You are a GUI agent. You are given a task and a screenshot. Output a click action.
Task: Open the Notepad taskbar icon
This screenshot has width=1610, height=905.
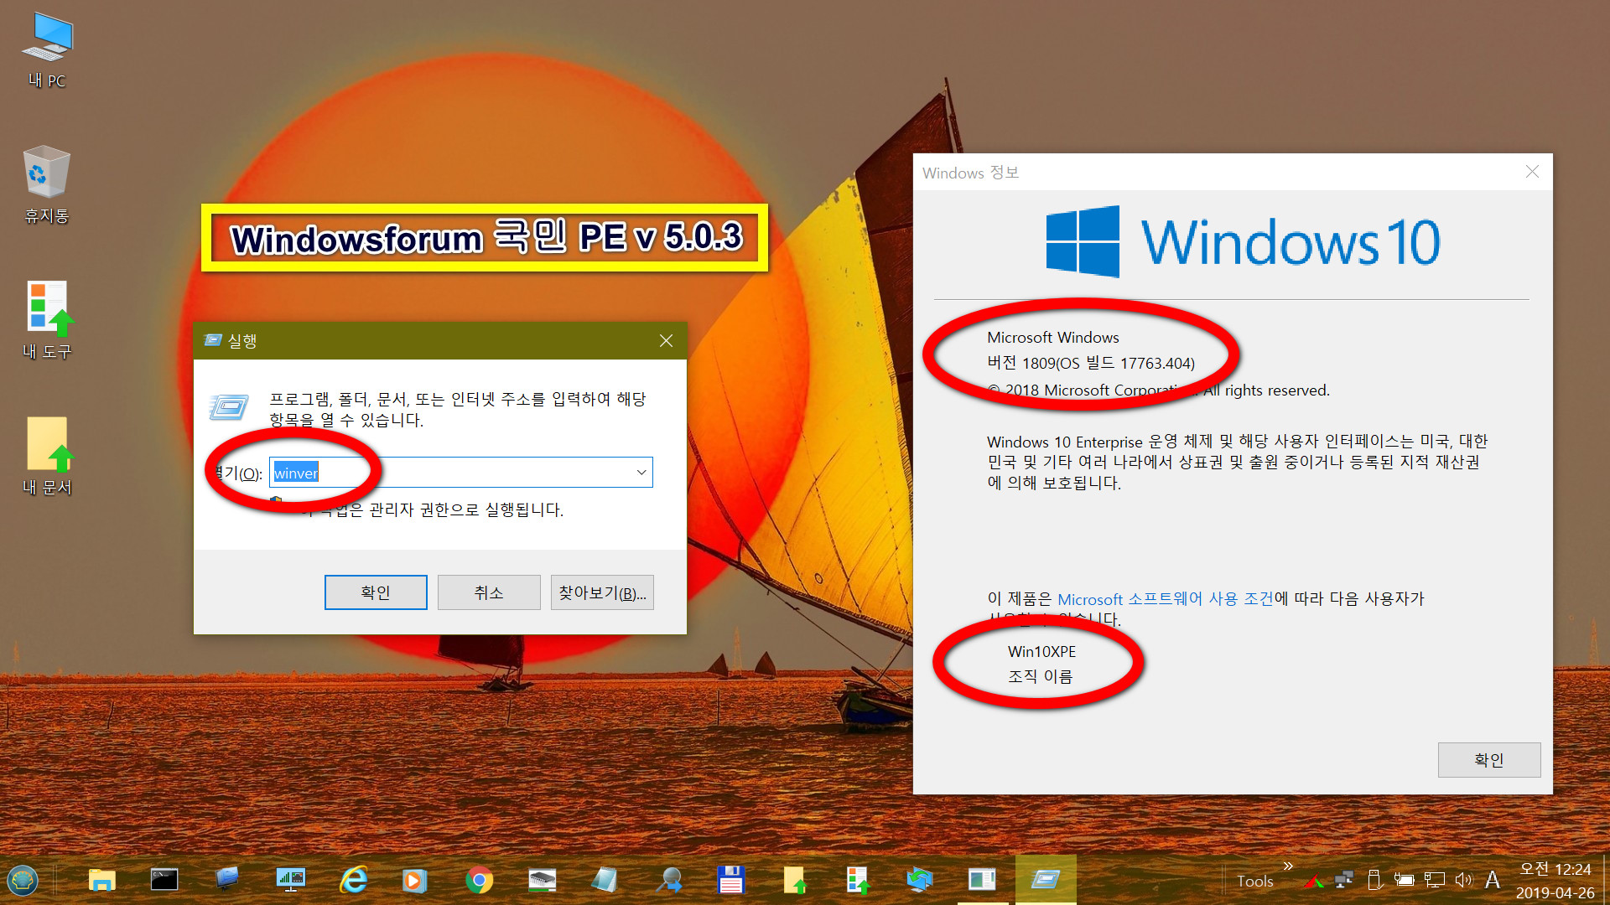(x=605, y=880)
